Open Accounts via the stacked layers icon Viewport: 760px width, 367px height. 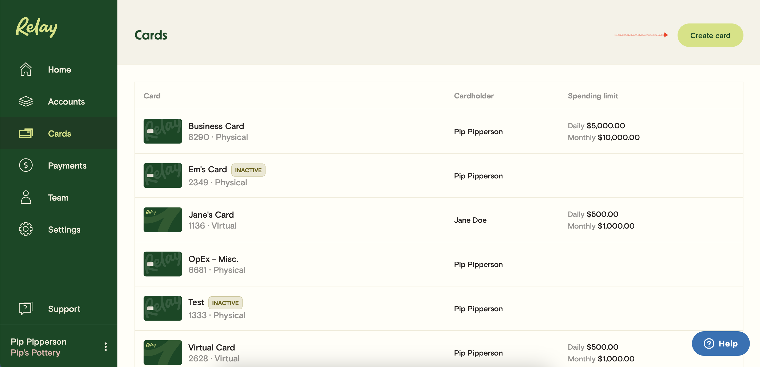[25, 101]
